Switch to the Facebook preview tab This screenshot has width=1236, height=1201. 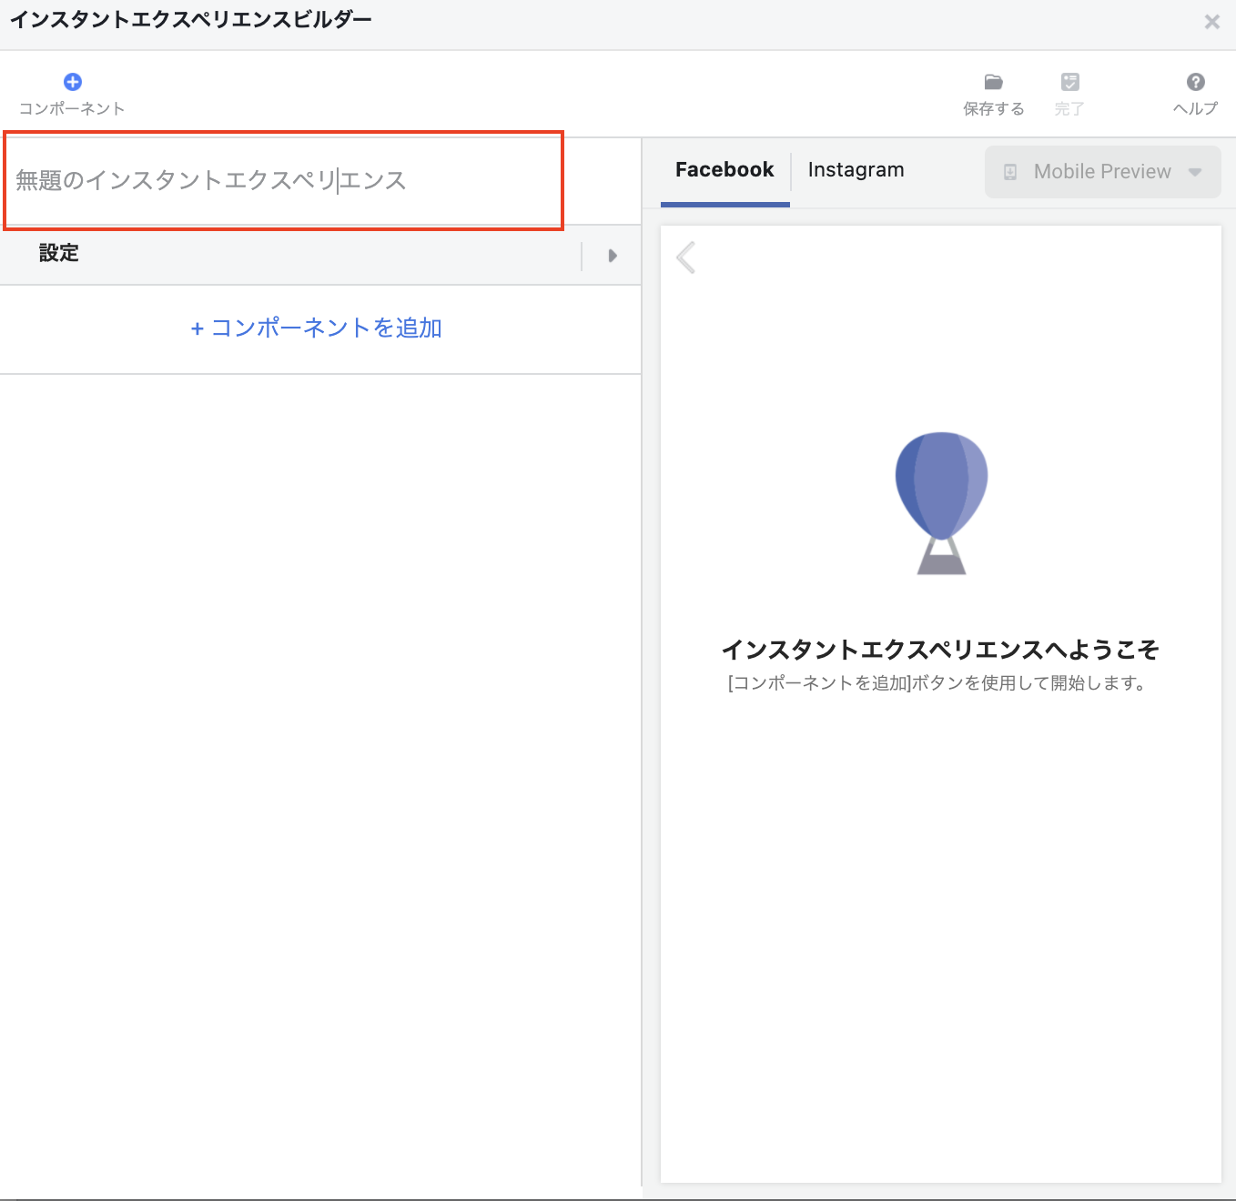[724, 170]
